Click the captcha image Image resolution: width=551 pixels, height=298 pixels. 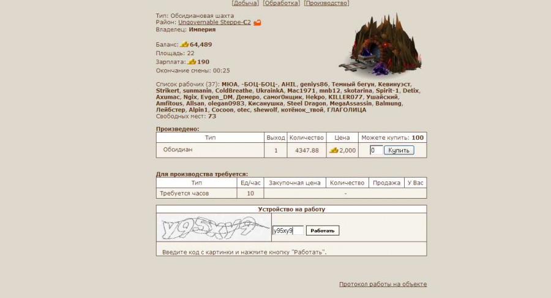[x=214, y=227]
